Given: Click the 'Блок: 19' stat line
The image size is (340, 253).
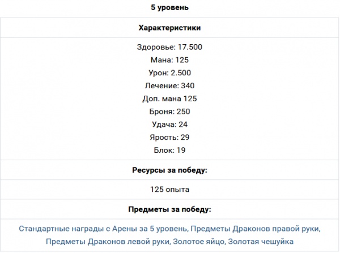Looking at the screenshot, I should tap(170, 150).
